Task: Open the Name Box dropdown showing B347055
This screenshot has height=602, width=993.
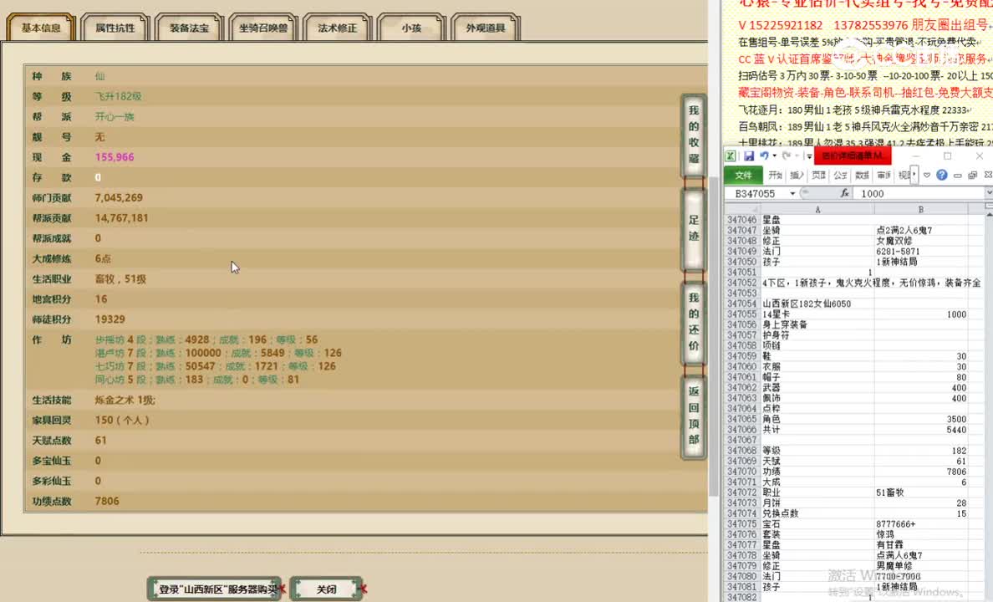Action: pos(792,193)
